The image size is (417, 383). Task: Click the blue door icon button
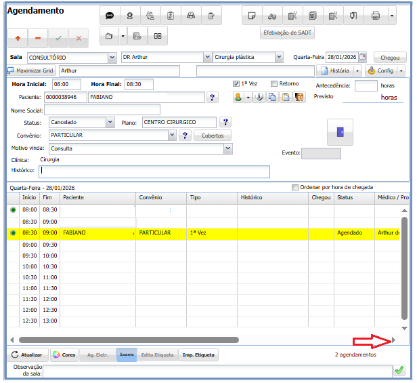point(340,132)
